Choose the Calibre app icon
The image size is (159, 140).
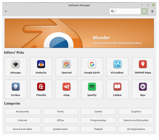pyautogui.click(x=117, y=87)
